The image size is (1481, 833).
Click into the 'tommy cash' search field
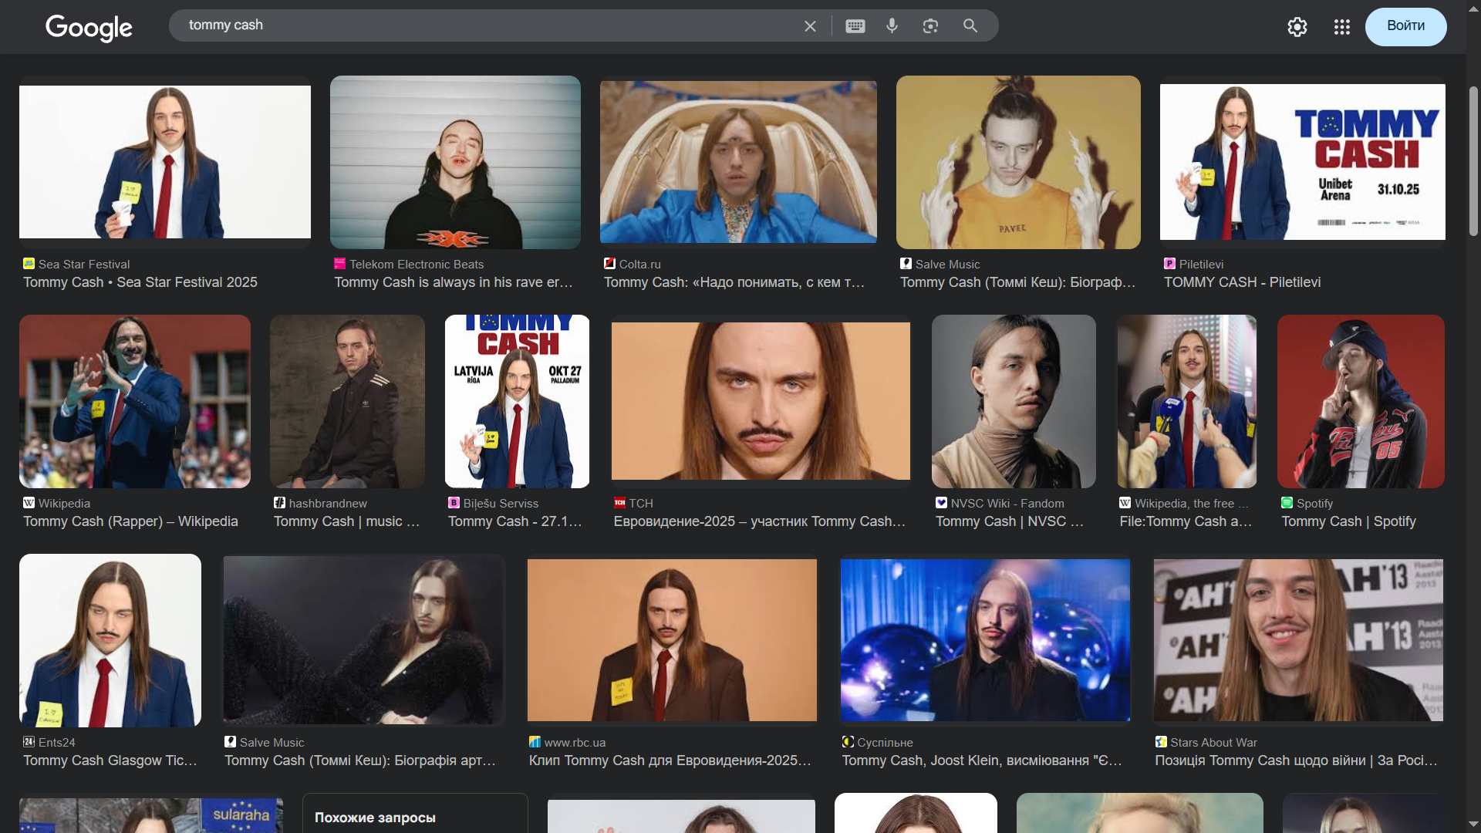coord(486,25)
